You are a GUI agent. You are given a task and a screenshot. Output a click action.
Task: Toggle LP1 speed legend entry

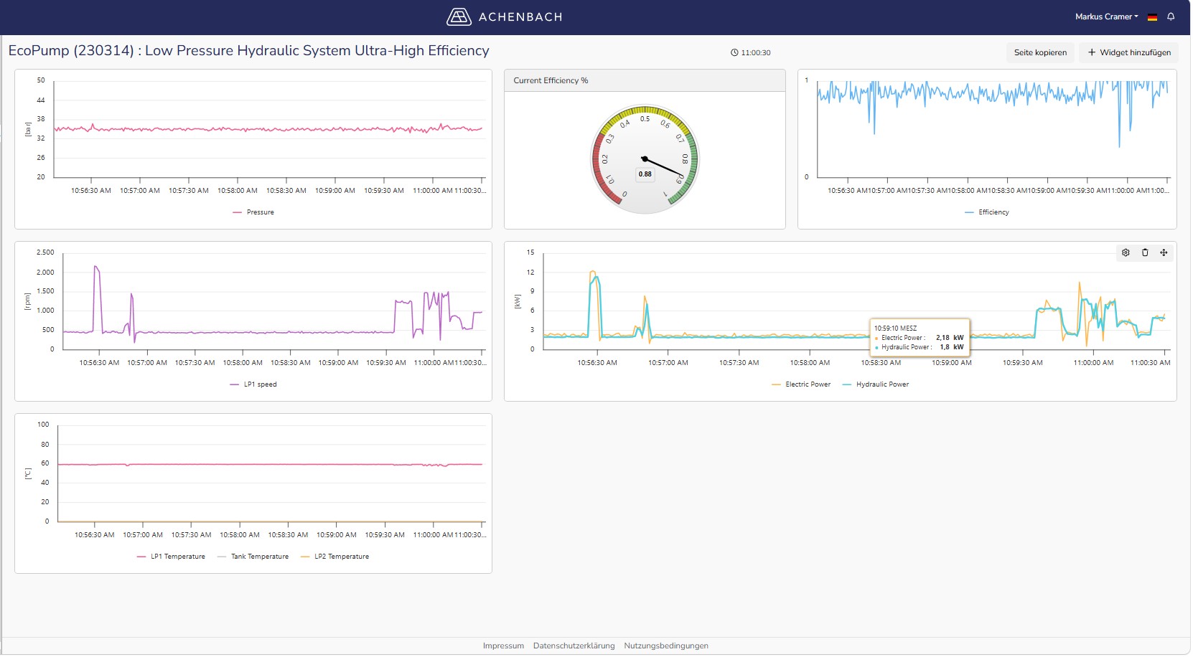(253, 384)
